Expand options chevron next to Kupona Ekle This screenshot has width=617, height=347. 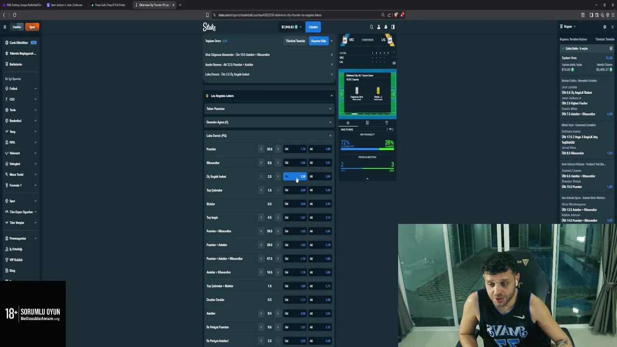tap(332, 41)
